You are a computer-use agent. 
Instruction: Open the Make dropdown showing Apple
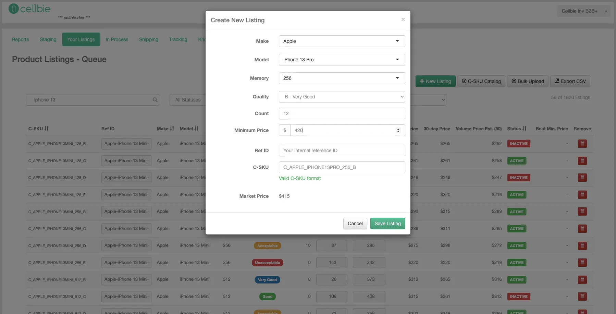342,41
